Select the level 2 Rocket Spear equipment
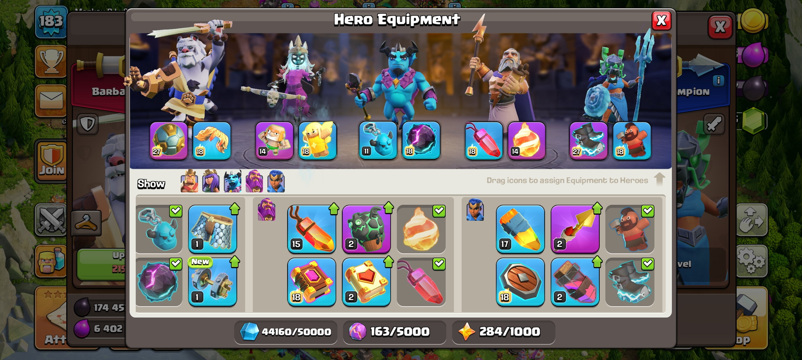The height and width of the screenshot is (360, 802). coord(575,229)
